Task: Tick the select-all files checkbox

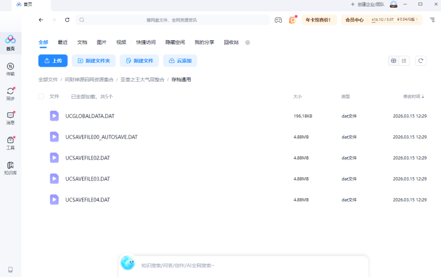Action: click(41, 96)
